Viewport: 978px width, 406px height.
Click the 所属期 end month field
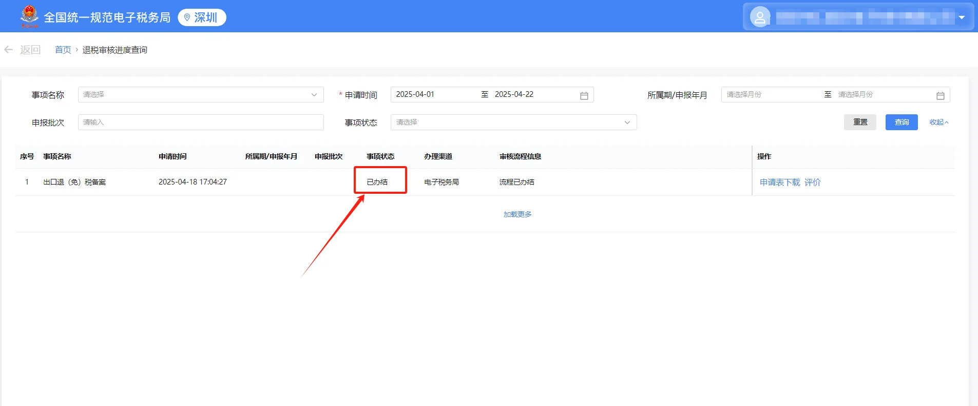(855, 94)
